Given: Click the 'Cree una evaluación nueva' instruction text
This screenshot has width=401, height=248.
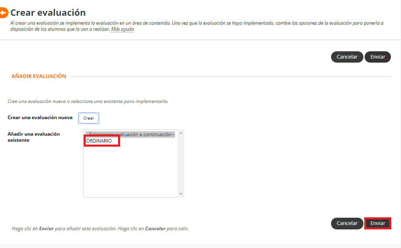Looking at the screenshot, I should (88, 101).
